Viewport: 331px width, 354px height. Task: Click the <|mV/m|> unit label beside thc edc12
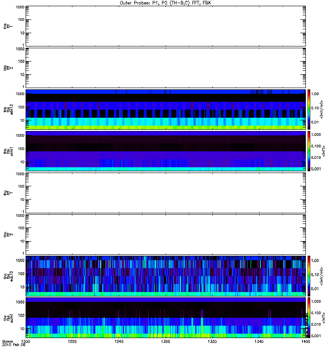[322, 276]
